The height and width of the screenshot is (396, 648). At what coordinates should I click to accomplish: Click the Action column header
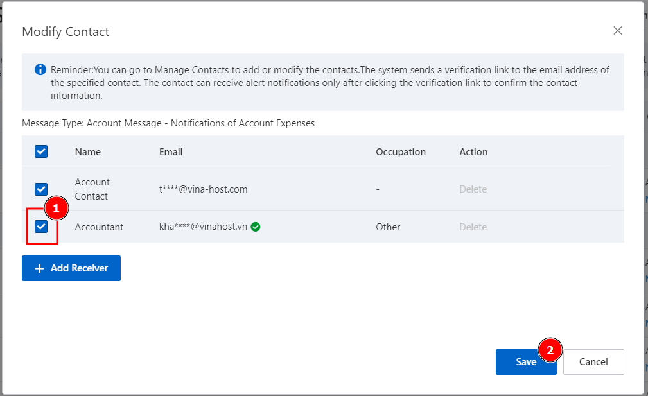[473, 152]
